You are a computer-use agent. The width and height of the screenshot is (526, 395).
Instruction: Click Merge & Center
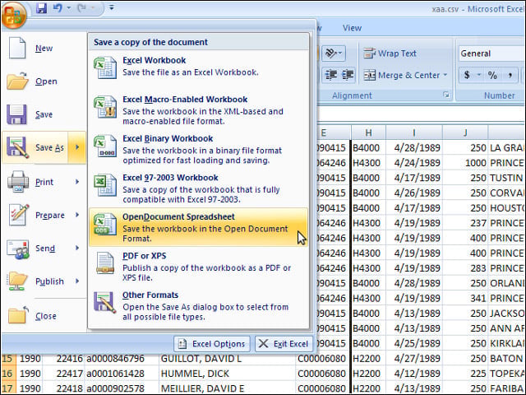coord(402,75)
